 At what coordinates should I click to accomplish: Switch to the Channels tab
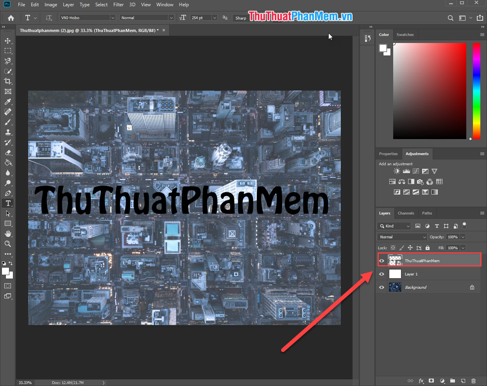(406, 213)
